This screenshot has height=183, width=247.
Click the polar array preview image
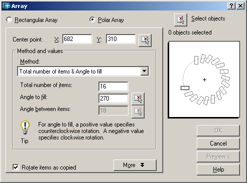click(x=204, y=79)
